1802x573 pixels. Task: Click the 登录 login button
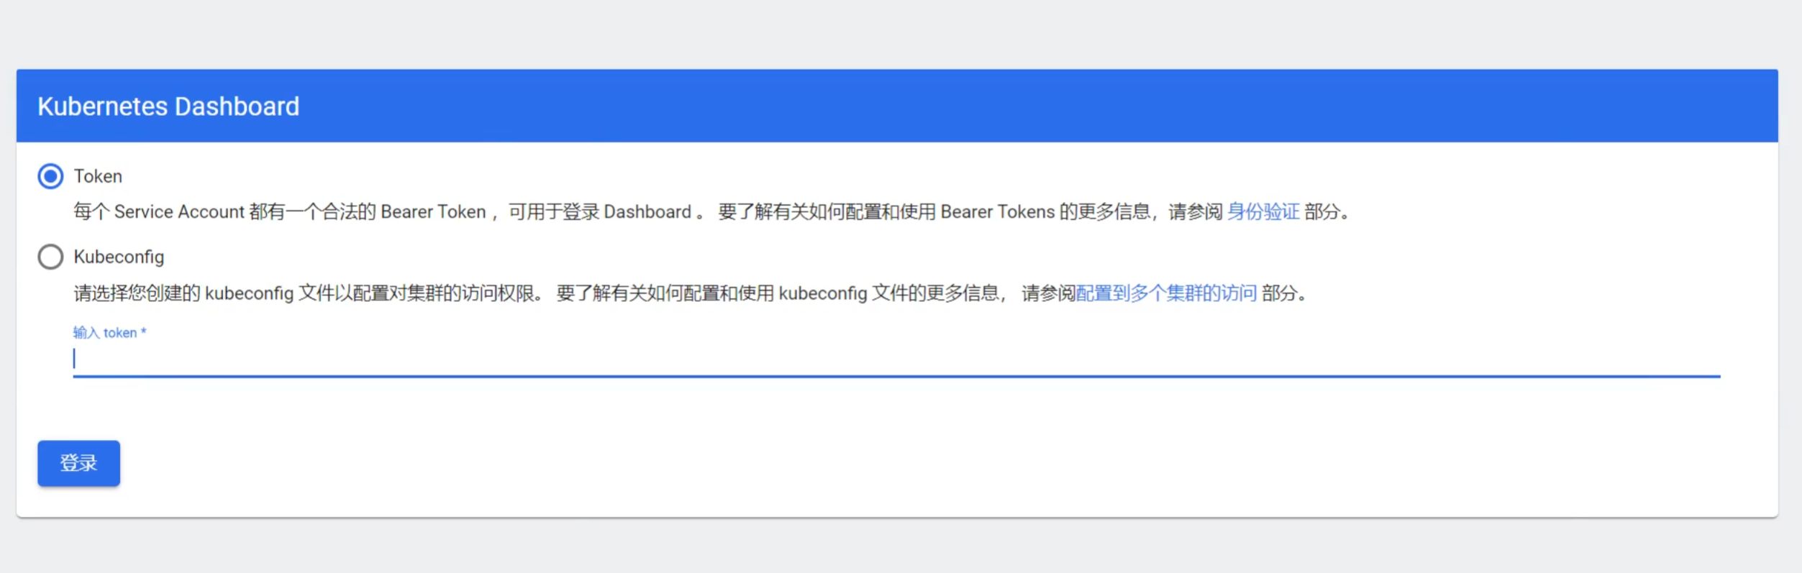[78, 463]
